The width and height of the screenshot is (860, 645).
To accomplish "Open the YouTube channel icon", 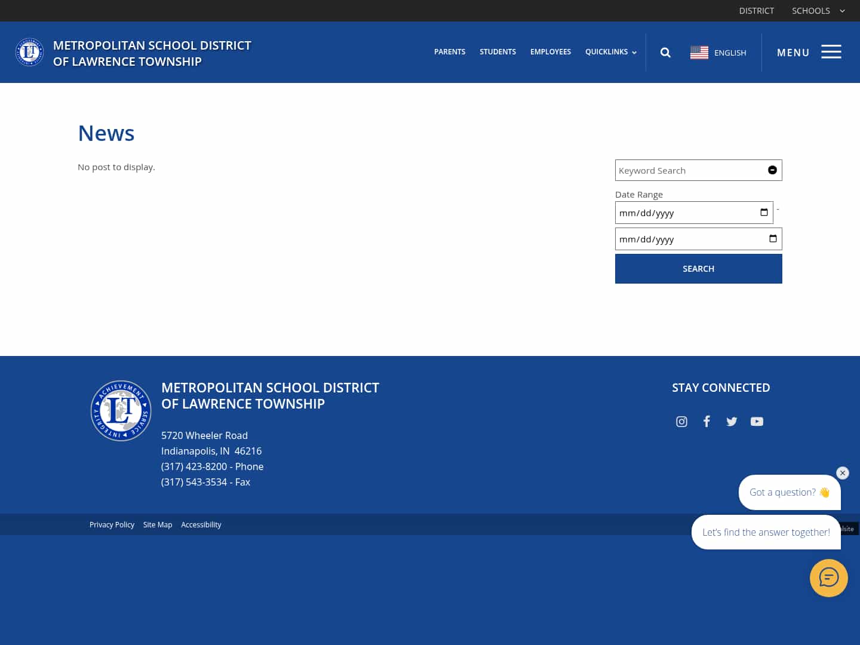I will tap(757, 422).
